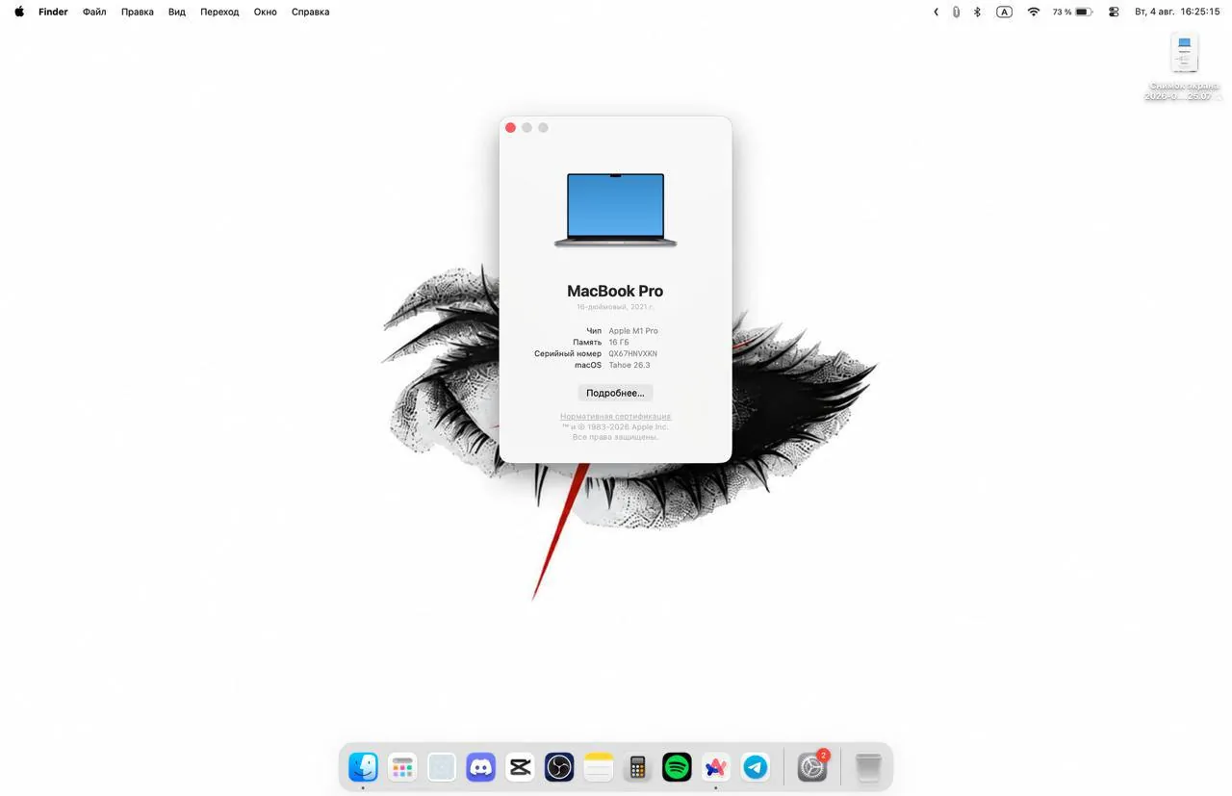Open the Вид menu

(177, 12)
